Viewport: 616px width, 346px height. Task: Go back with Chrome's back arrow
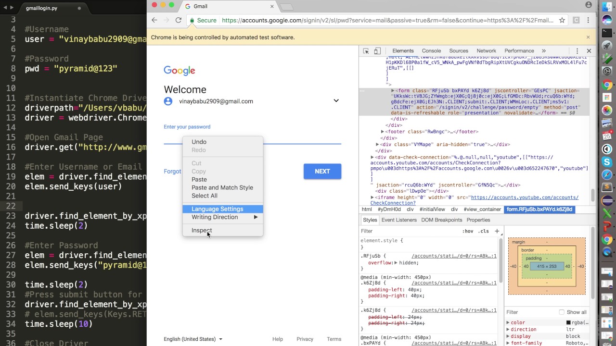[x=154, y=20]
